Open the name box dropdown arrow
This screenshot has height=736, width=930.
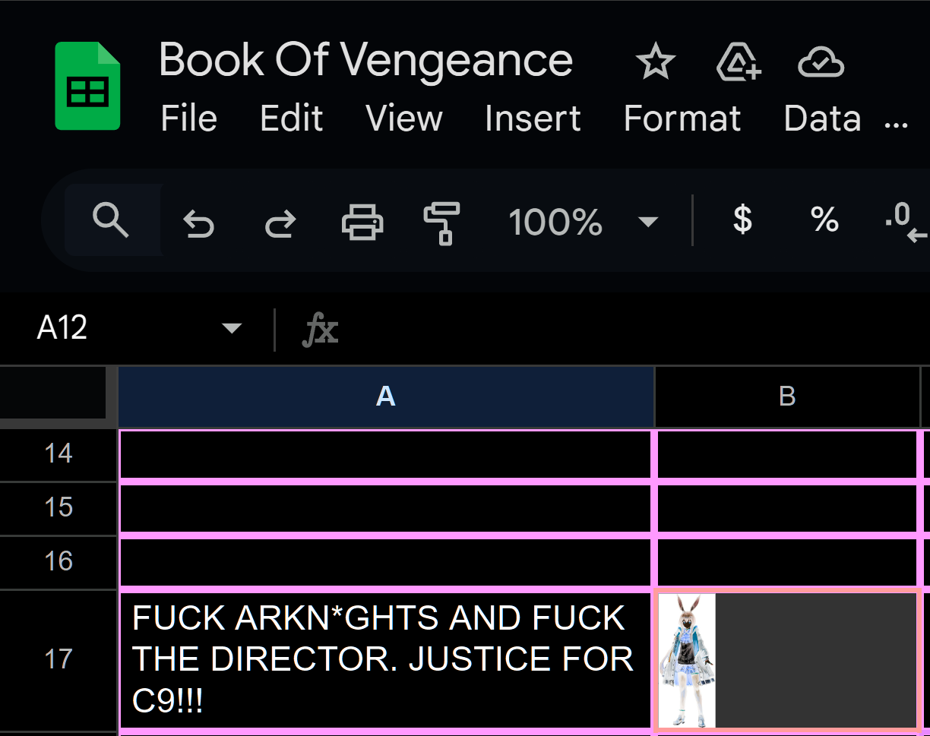coord(231,329)
